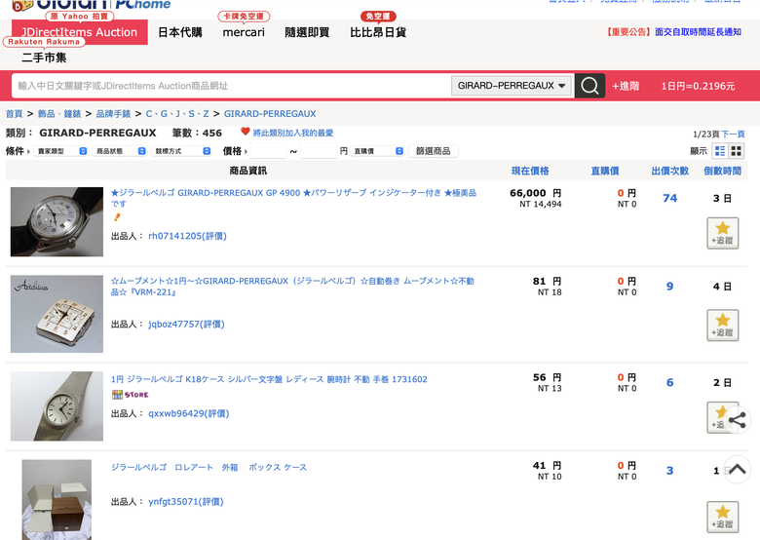Track the VRM-221 movement listing star
The width and height of the screenshot is (760, 540).
pyautogui.click(x=722, y=326)
